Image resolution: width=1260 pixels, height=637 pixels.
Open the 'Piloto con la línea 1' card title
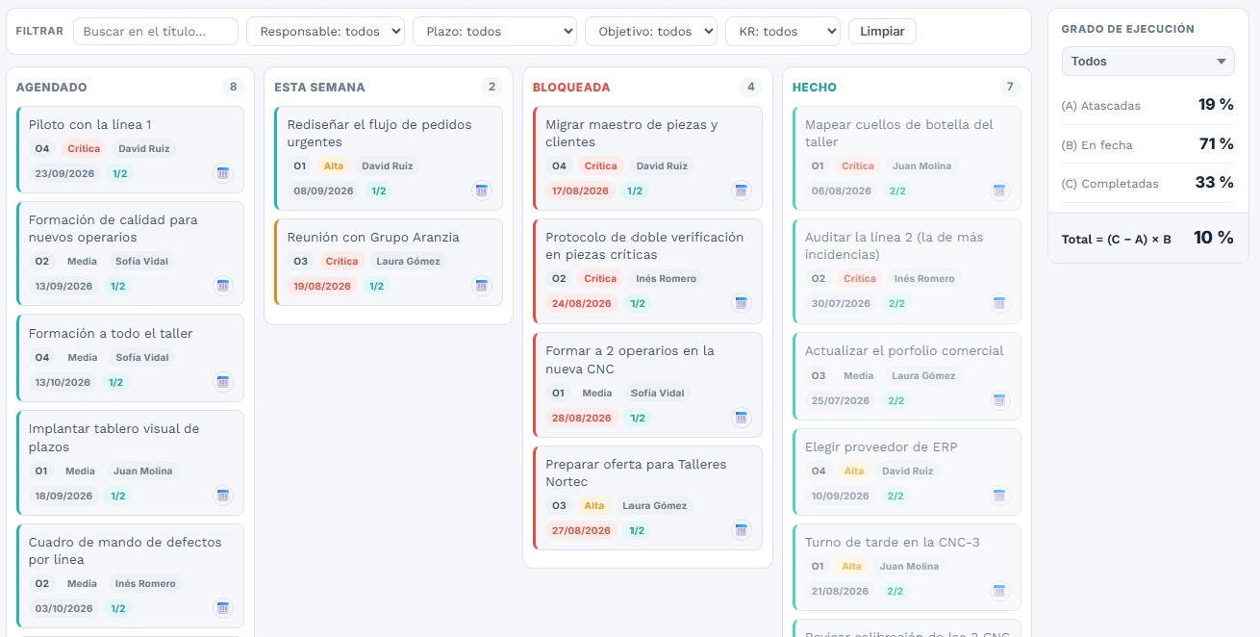pyautogui.click(x=90, y=124)
